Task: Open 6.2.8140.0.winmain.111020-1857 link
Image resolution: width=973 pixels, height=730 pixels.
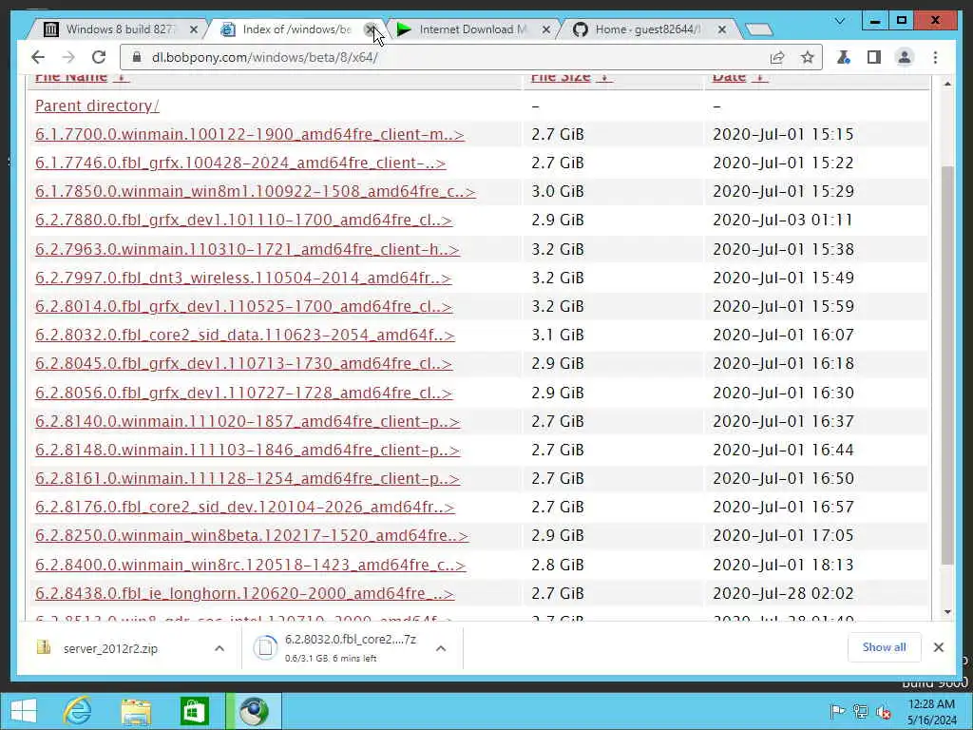Action: coord(247,421)
